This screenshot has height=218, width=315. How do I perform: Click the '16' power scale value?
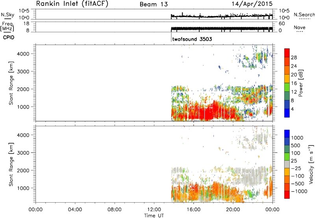pyautogui.click(x=294, y=83)
